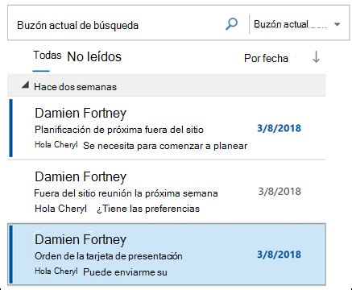This screenshot has height=290, width=352.
Task: Click the bold 3/8/2018 date of first email
Action: tap(280, 128)
